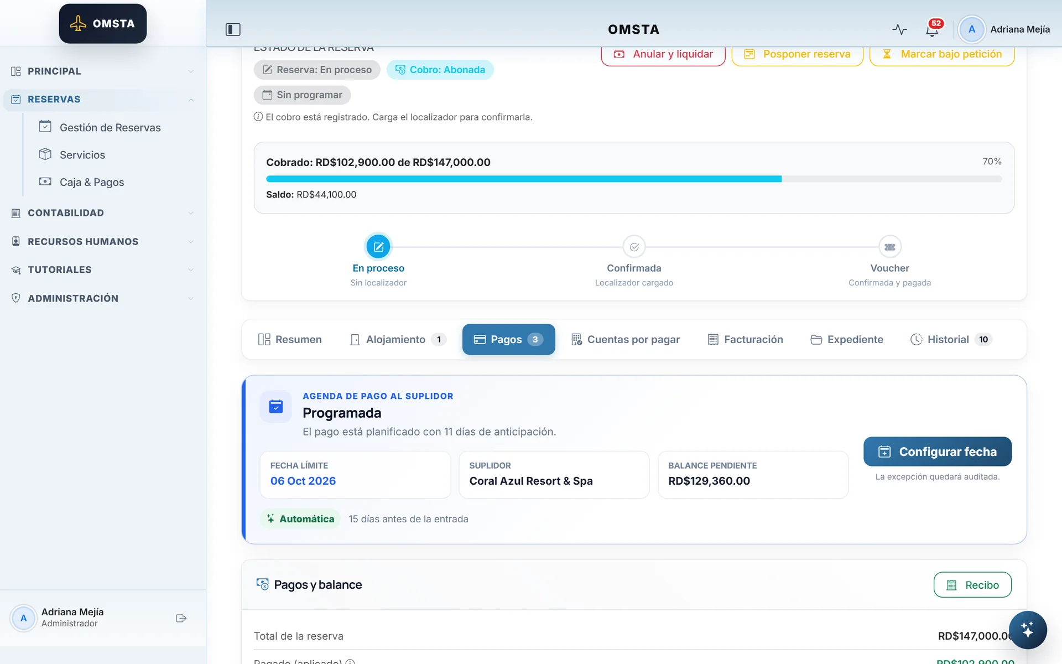Click the Automática schedule badge
The height and width of the screenshot is (664, 1062).
point(300,519)
